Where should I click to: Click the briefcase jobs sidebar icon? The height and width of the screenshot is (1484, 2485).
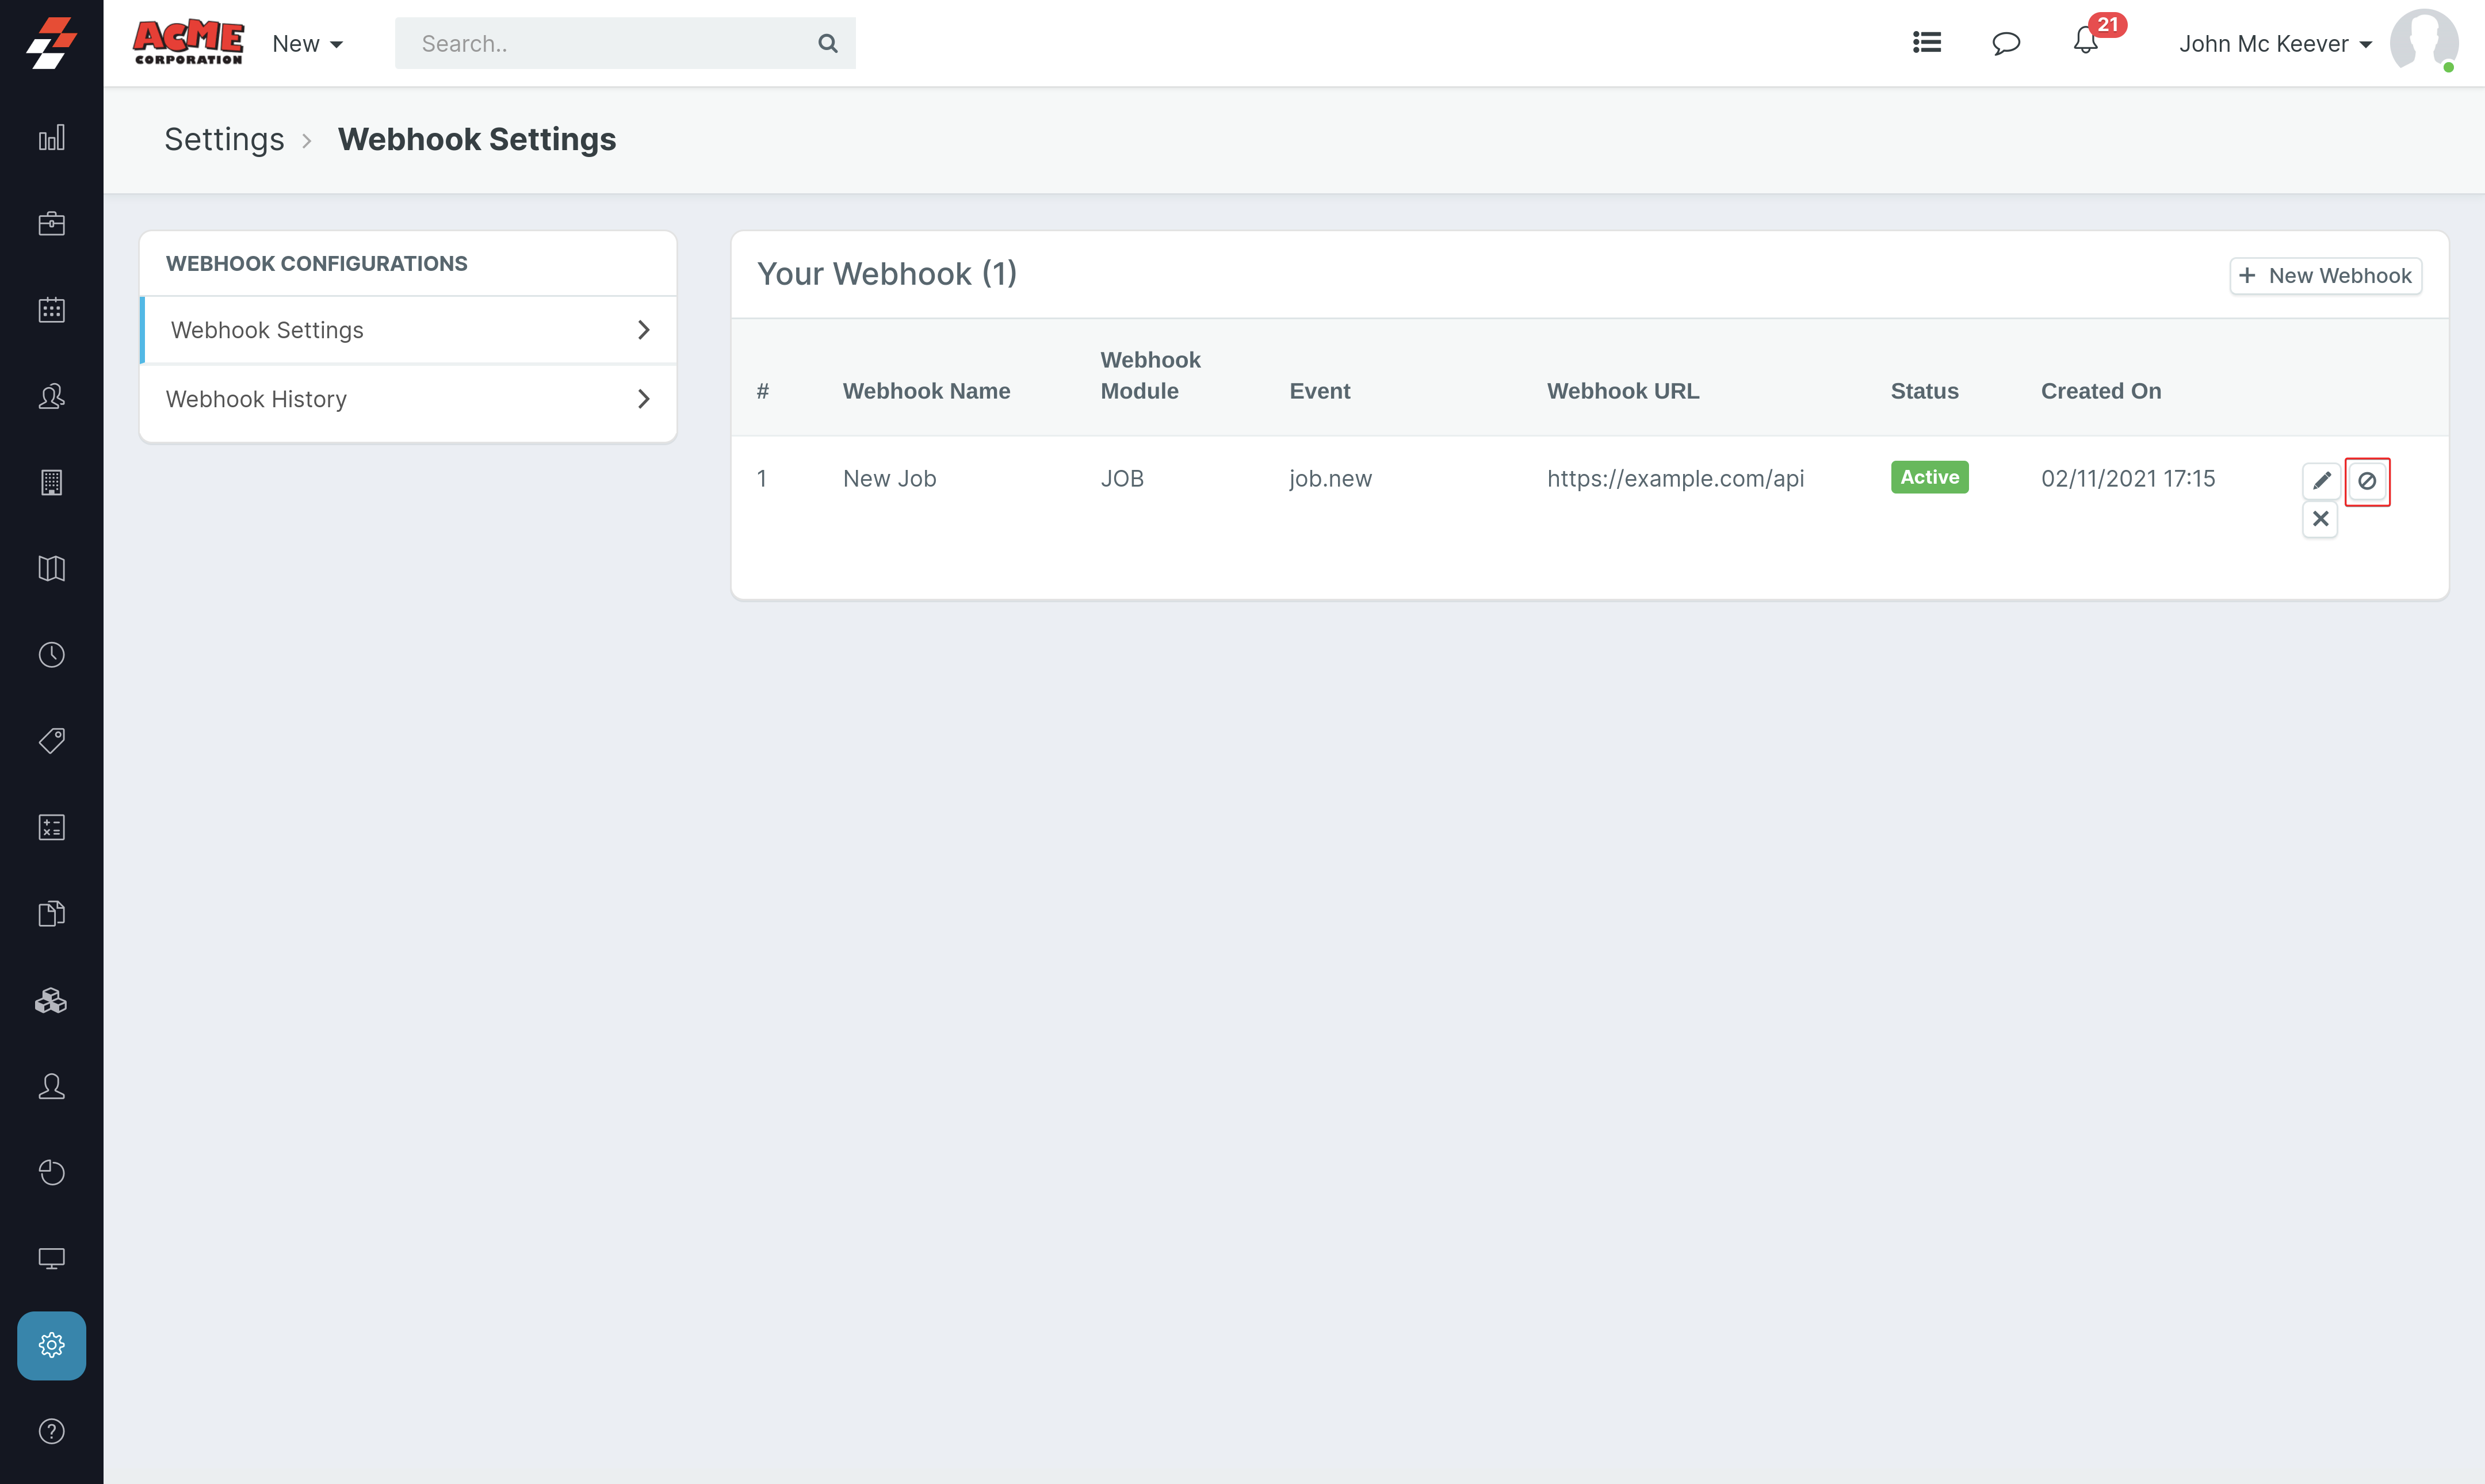[x=51, y=224]
